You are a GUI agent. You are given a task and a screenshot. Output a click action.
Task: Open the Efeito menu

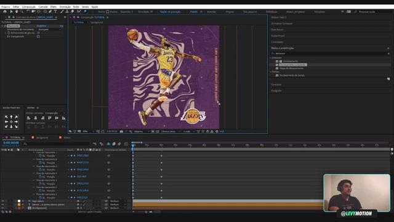[x=54, y=7]
